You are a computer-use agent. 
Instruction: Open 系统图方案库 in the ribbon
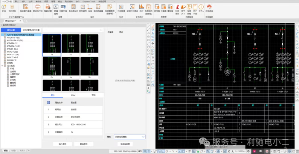pos(25,8)
